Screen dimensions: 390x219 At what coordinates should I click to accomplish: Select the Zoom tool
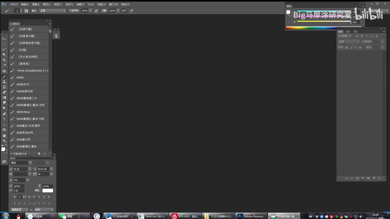coord(4,141)
